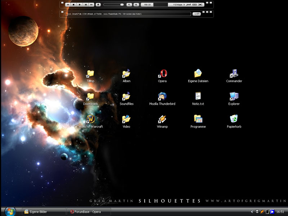Click the eject/open file button
The image size is (288, 216).
tap(98, 5)
